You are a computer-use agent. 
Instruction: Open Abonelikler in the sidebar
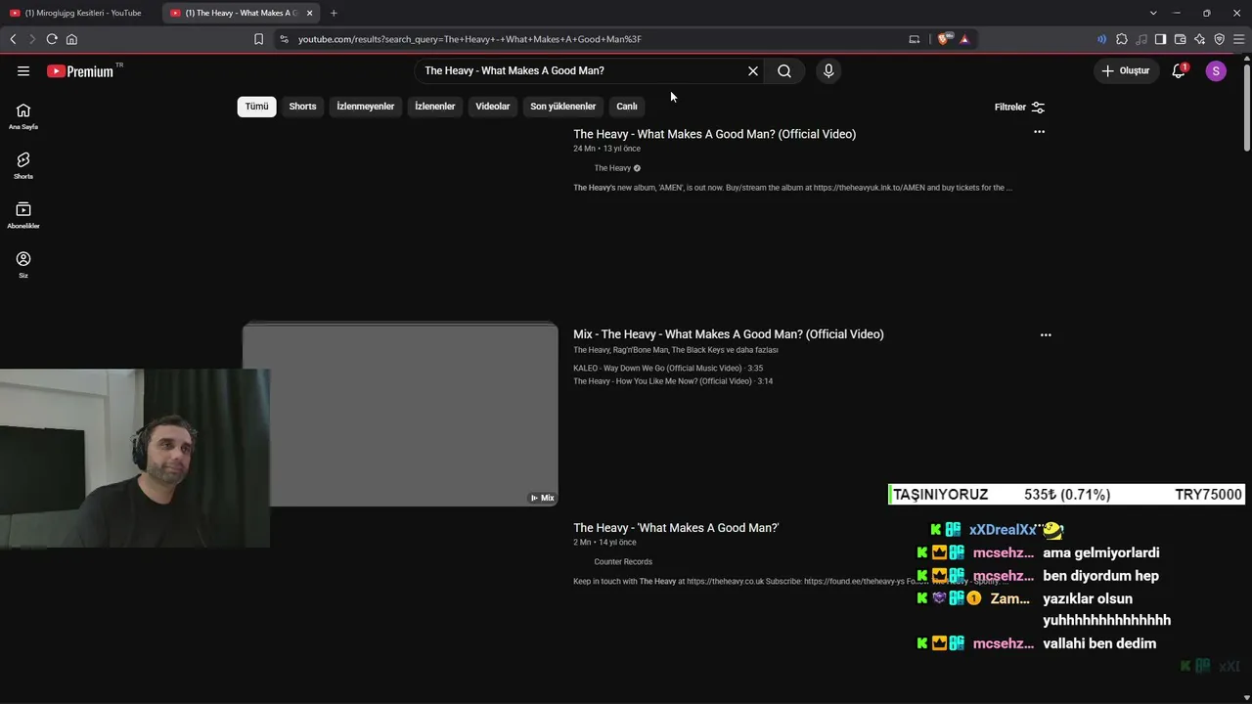[x=23, y=215]
